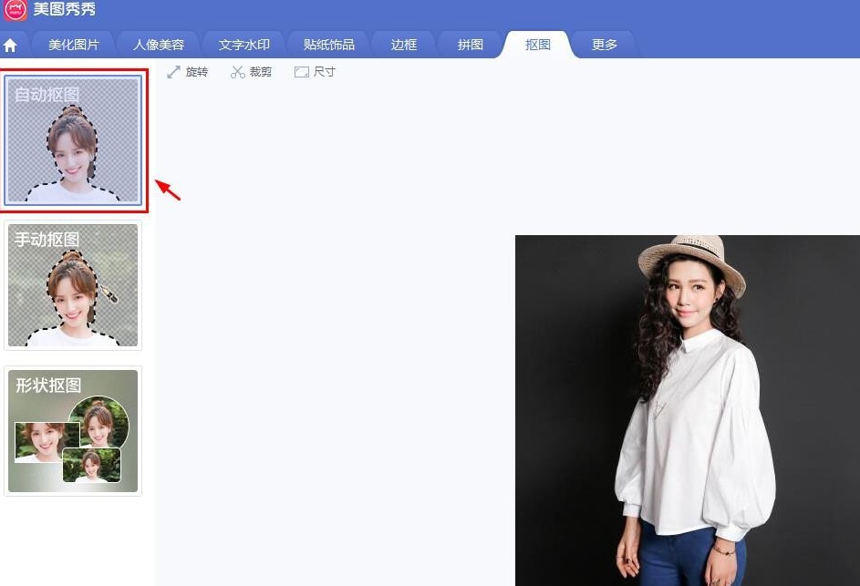Click the 美图秀秀 title text
The width and height of the screenshot is (860, 586).
point(65,11)
